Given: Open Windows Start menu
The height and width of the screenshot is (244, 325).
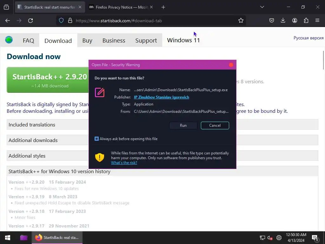Looking at the screenshot, I should coord(8,238).
